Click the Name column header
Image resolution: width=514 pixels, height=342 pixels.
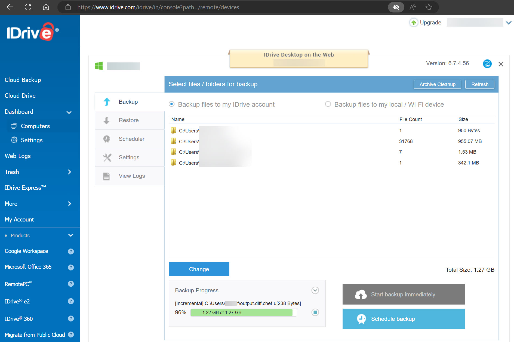178,119
